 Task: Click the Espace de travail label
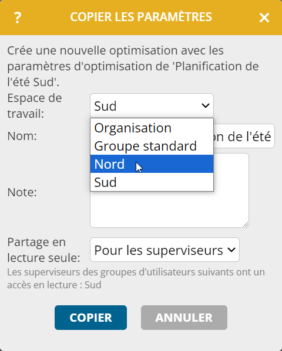(x=34, y=105)
